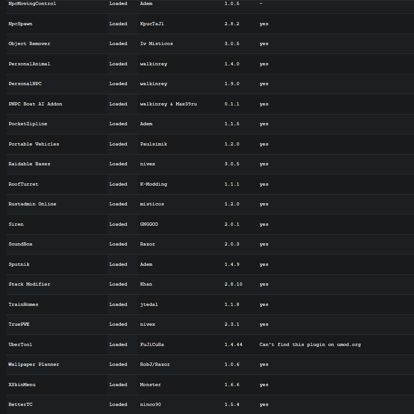Screen dimensions: 414x414
Task: Select the author ninco90
Action: 150,405
